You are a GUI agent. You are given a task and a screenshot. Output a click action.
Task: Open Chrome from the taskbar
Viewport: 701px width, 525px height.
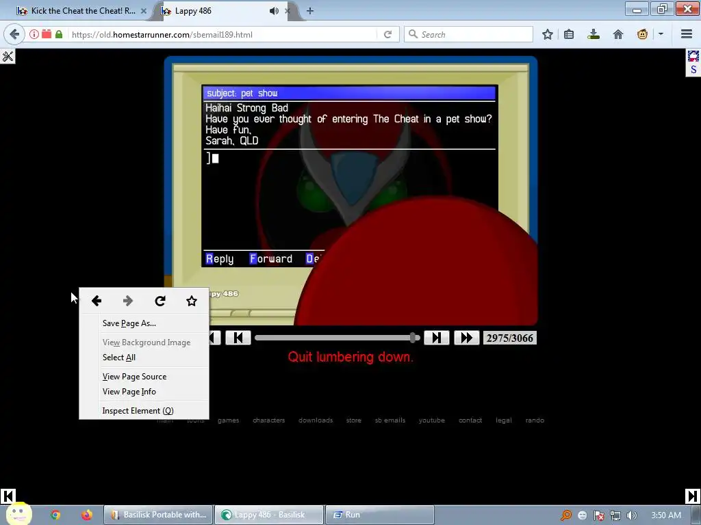click(x=55, y=515)
